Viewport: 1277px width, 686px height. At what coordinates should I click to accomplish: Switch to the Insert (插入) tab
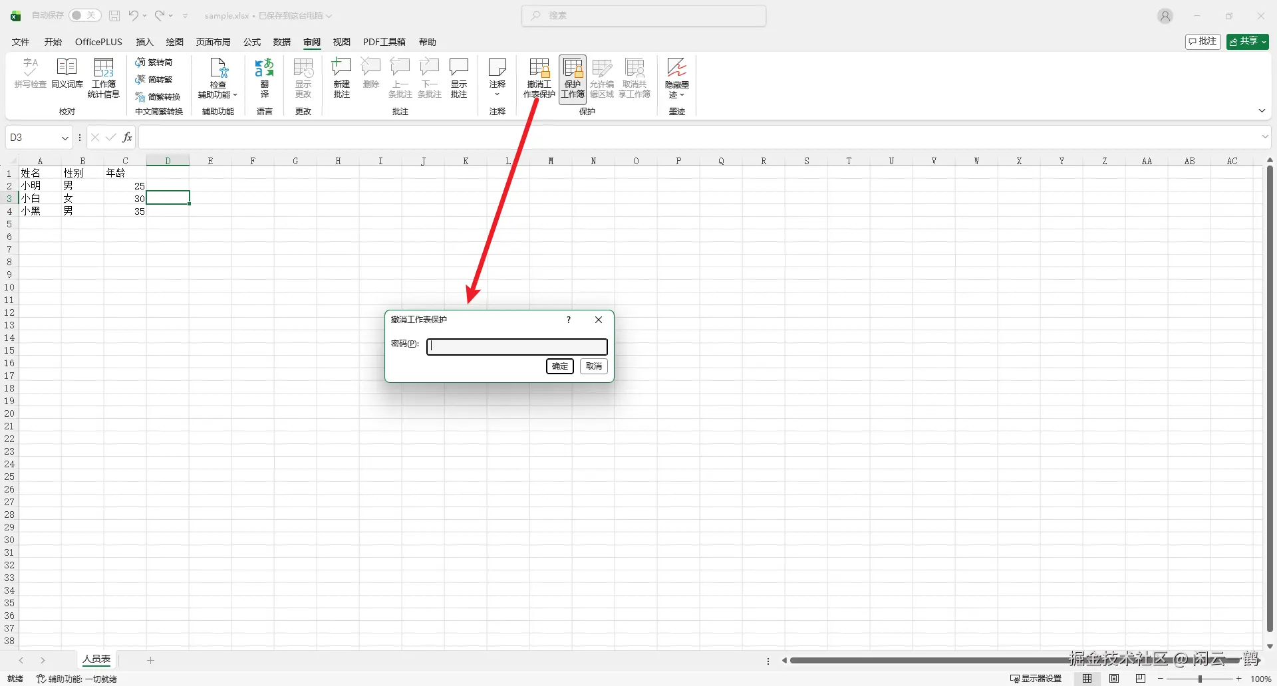(144, 42)
